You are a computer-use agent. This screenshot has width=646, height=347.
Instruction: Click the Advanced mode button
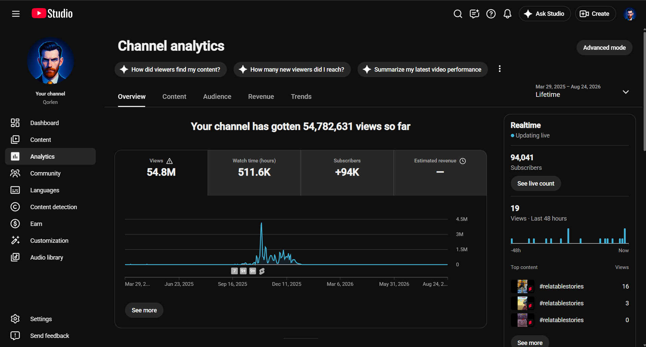click(604, 48)
